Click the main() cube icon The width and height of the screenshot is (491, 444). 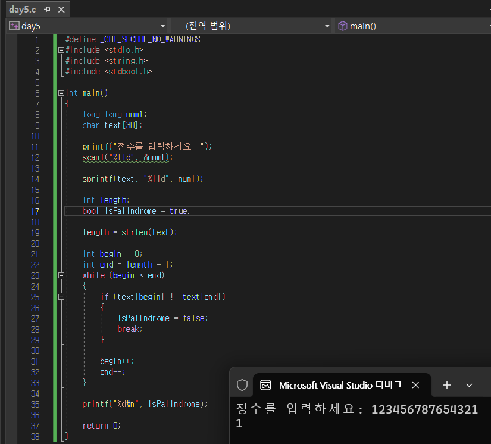pos(343,26)
